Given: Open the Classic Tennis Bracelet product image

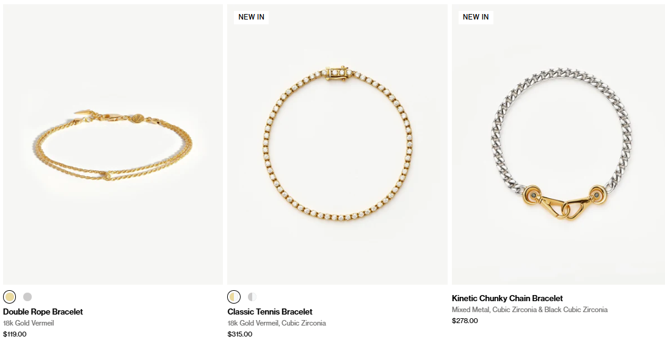Looking at the screenshot, I should click(337, 144).
